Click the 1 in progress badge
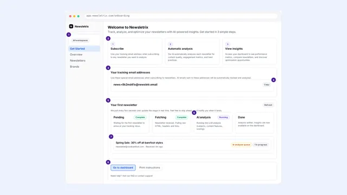The width and height of the screenshot is (347, 195). pos(261,145)
